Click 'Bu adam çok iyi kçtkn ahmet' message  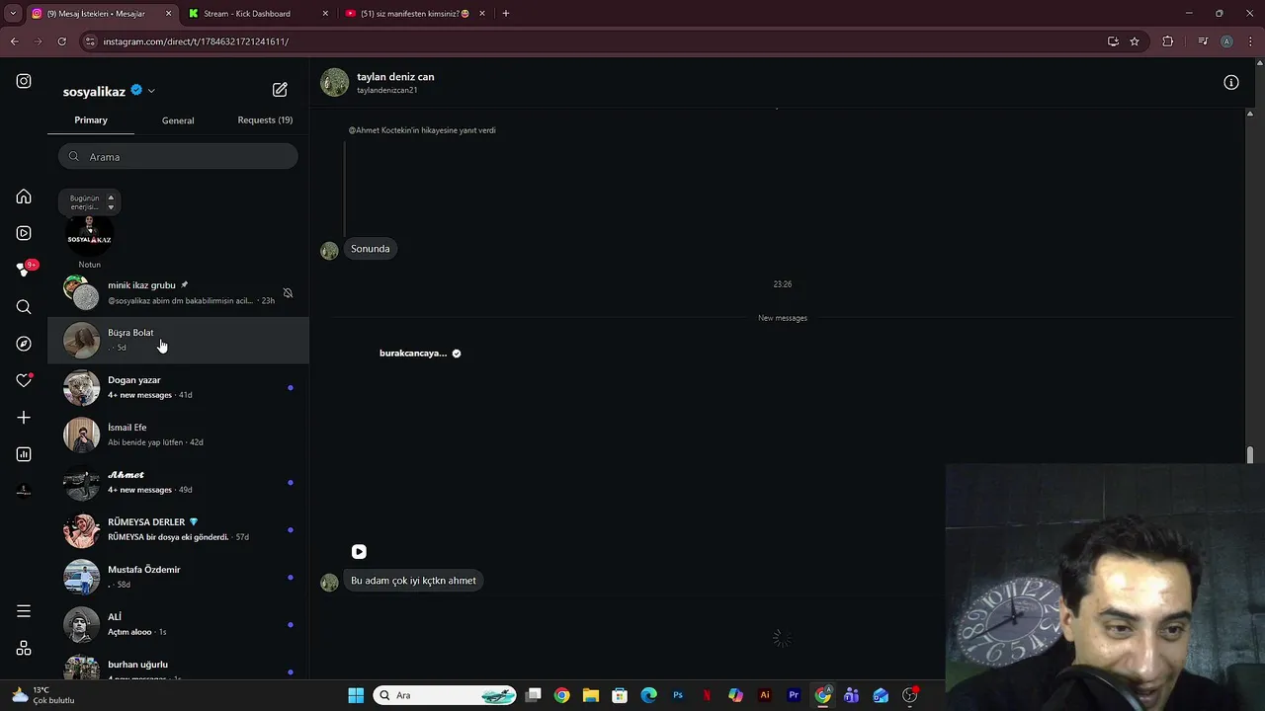tap(413, 581)
